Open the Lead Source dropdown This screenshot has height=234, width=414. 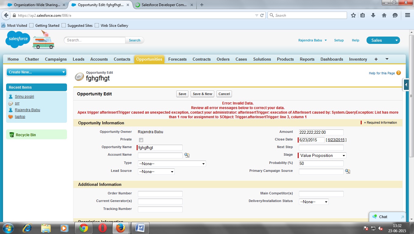[156, 172]
